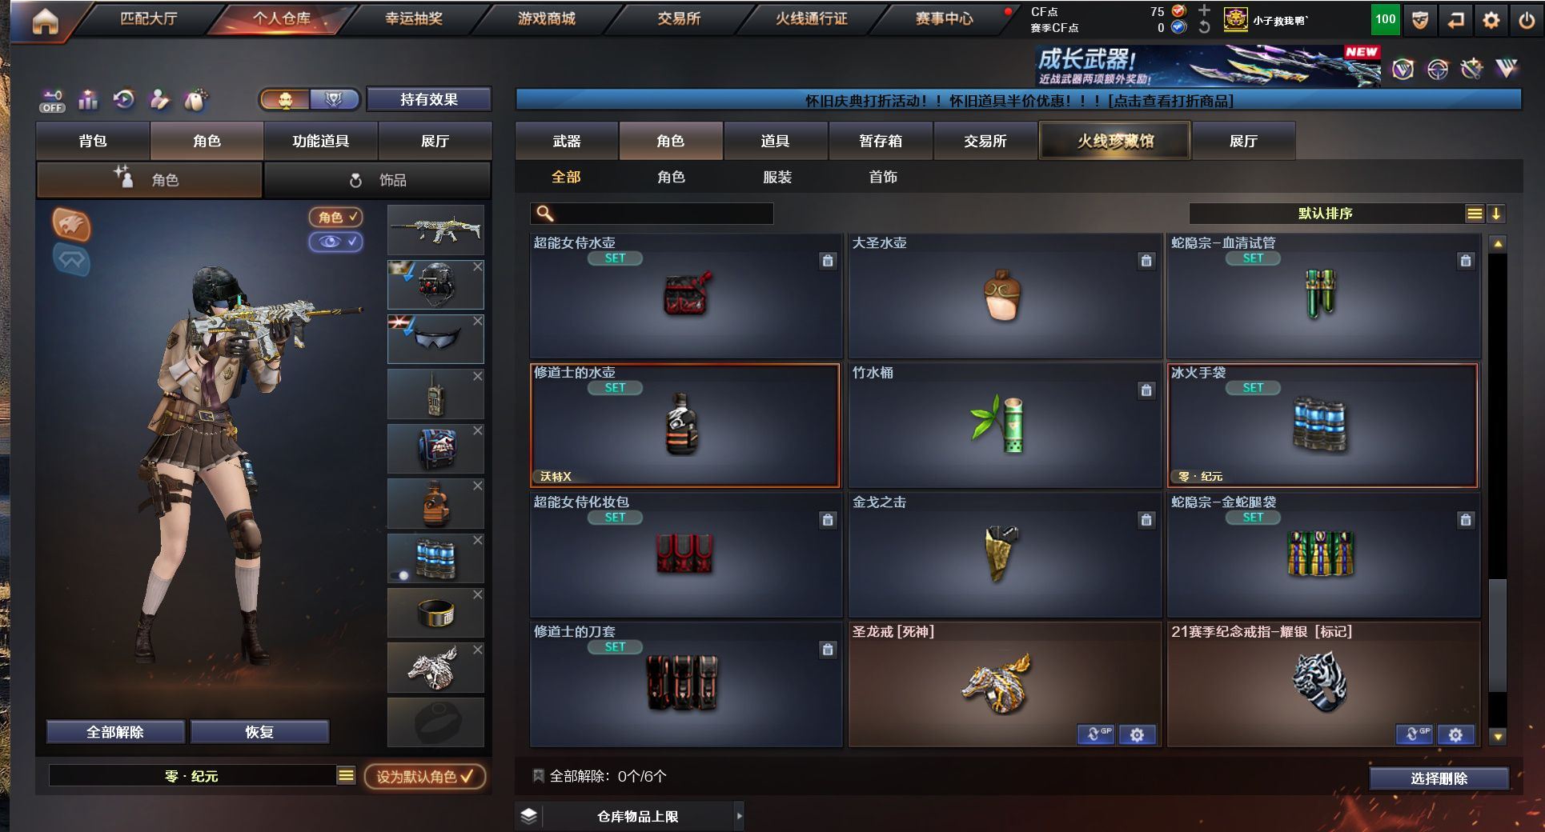The height and width of the screenshot is (832, 1545).
Task: Click the gear icon on 圣龙戒 [死神] card
Action: [x=1137, y=734]
